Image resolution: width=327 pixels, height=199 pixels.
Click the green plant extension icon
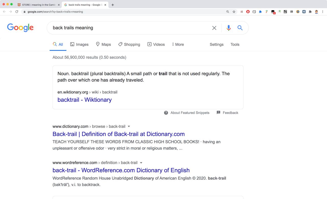click(x=266, y=12)
